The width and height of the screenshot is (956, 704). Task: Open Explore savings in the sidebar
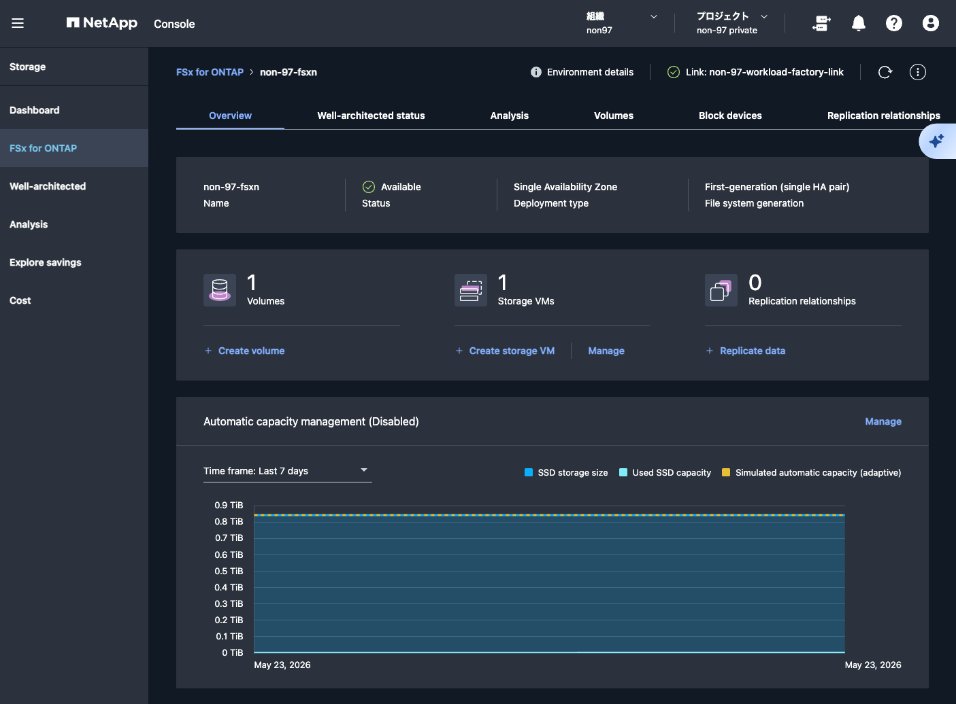tap(74, 262)
